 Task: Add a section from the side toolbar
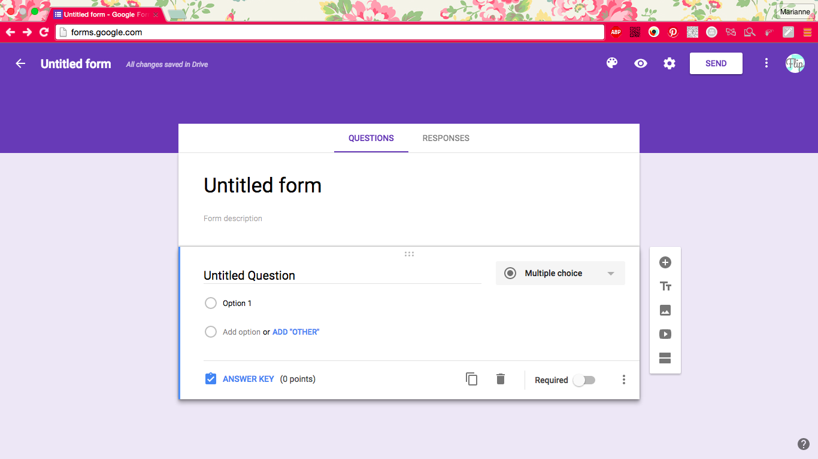click(x=665, y=358)
